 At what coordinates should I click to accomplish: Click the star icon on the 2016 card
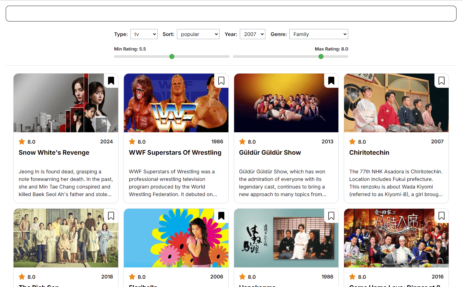(x=352, y=277)
